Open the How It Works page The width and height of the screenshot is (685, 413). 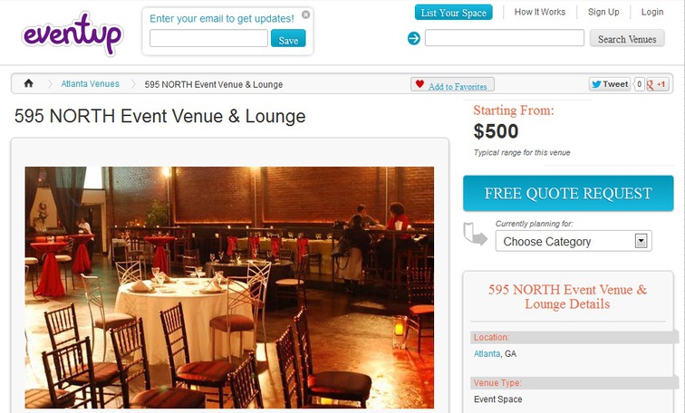[539, 12]
